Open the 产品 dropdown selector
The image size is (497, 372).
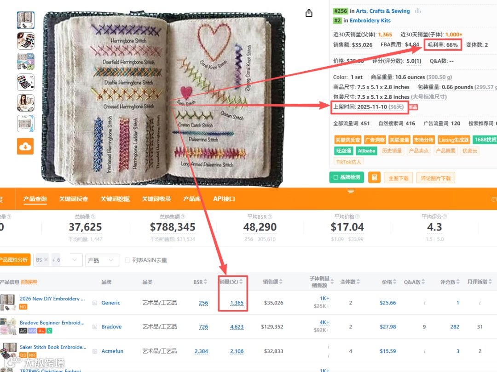102,260
